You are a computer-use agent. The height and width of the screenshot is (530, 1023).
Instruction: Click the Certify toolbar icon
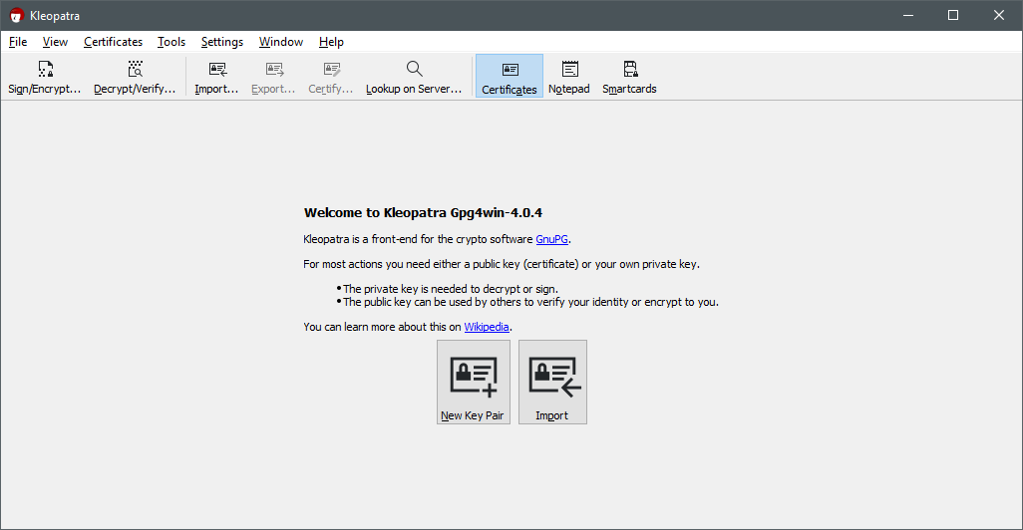(x=330, y=76)
